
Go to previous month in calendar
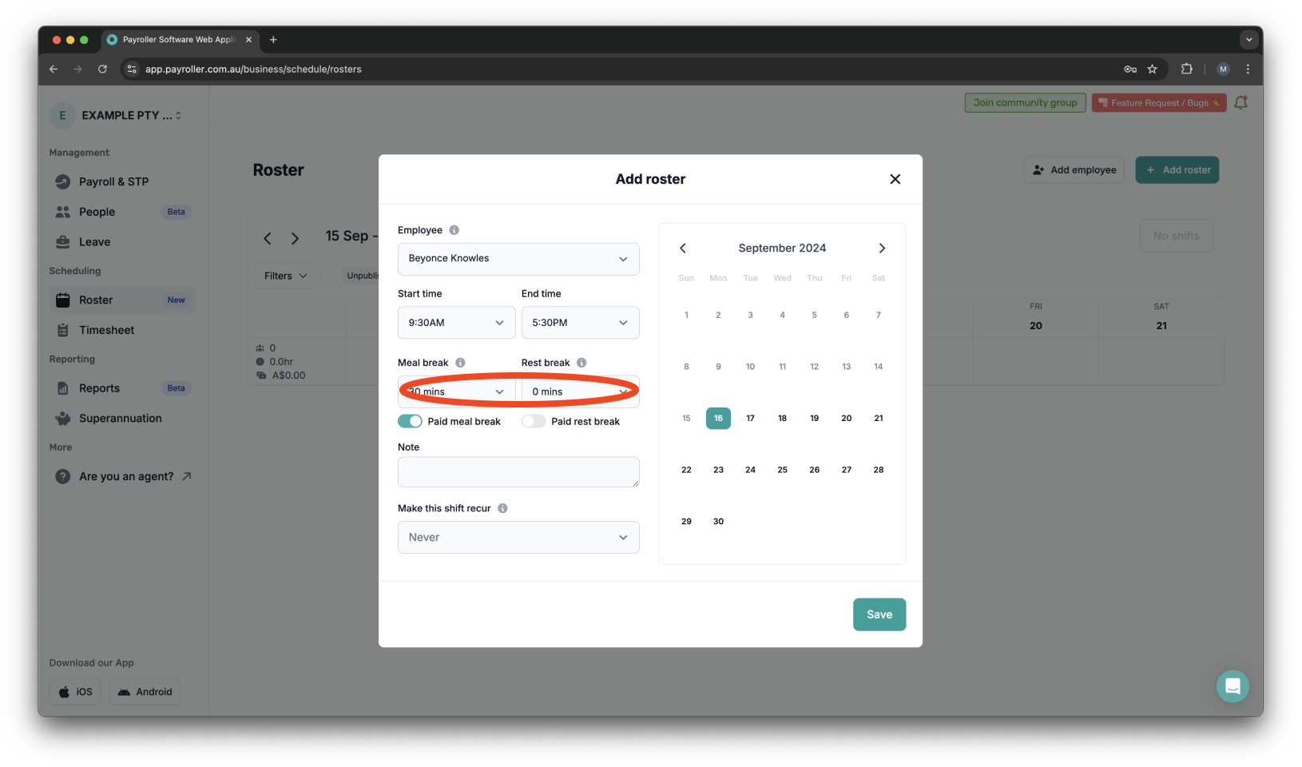click(683, 248)
